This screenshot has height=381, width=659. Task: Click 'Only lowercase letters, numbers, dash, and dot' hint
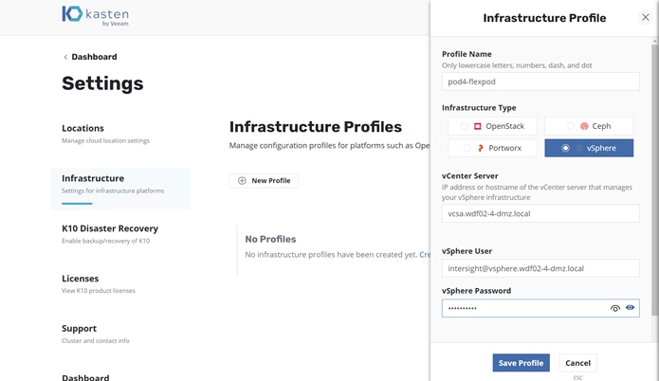click(517, 65)
